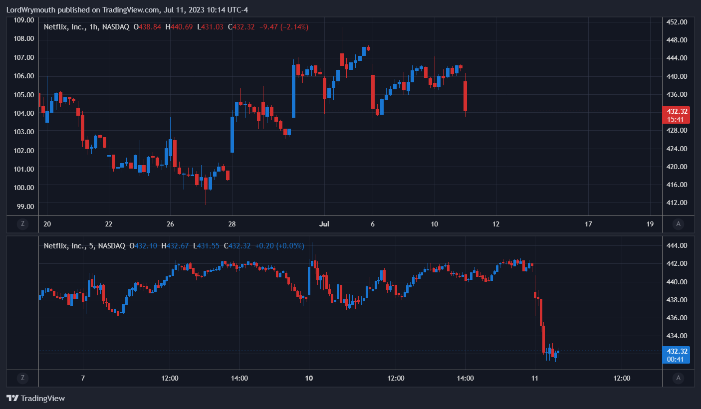
Task: Click the change value +0.20 (+0.05%)
Action: click(x=279, y=246)
